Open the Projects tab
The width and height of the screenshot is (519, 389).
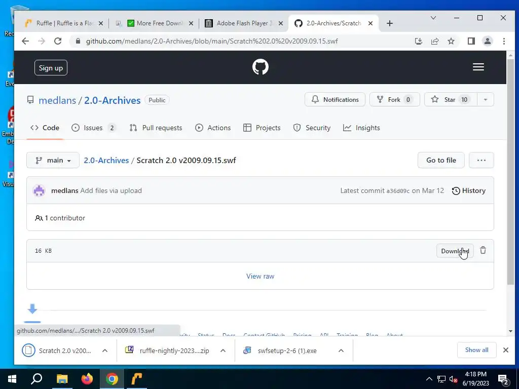point(262,128)
